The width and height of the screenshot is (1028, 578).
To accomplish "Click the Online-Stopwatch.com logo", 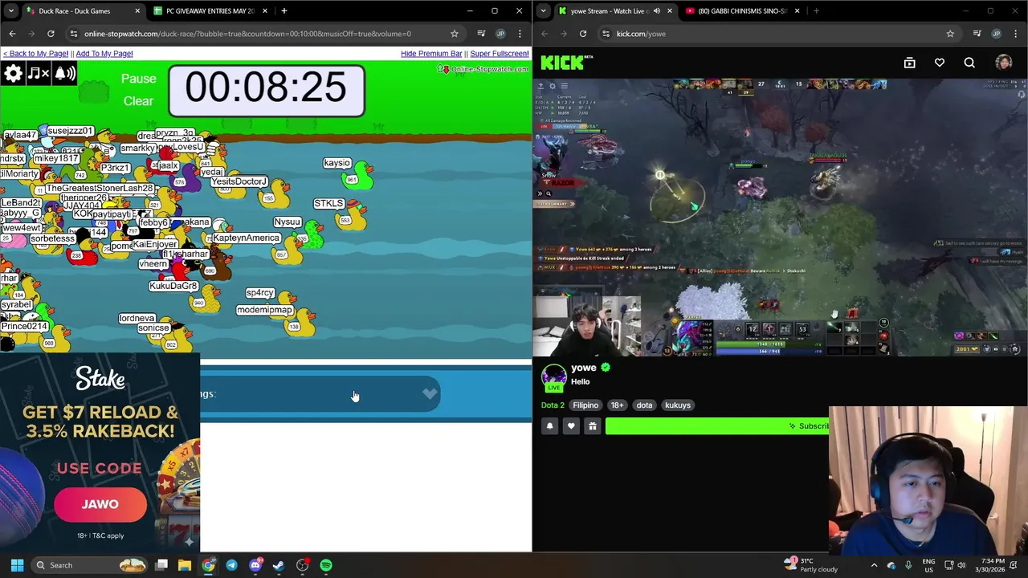I will (483, 70).
